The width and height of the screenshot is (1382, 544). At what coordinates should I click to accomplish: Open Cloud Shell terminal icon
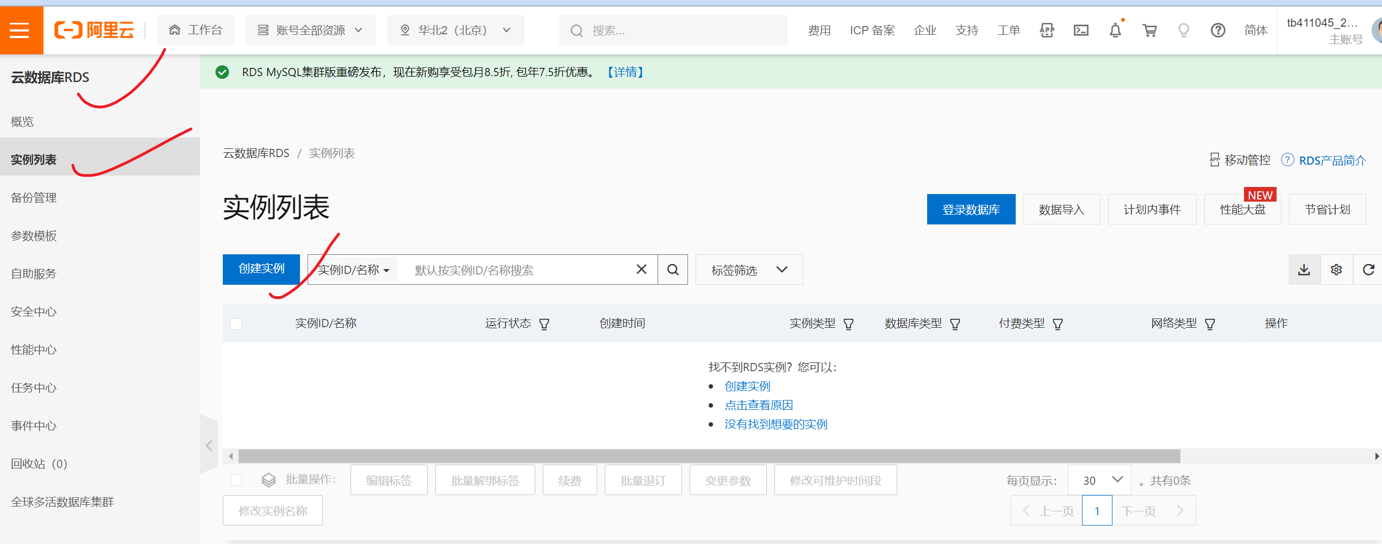pyautogui.click(x=1081, y=30)
